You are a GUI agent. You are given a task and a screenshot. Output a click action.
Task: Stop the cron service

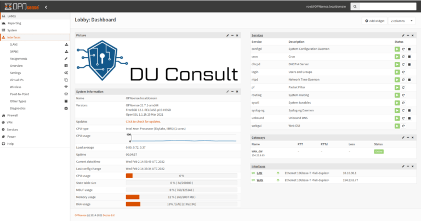(409, 57)
